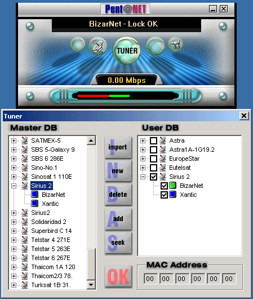Collapse the Sirius 2 node in User DB
253x299 pixels.
[x=143, y=177]
